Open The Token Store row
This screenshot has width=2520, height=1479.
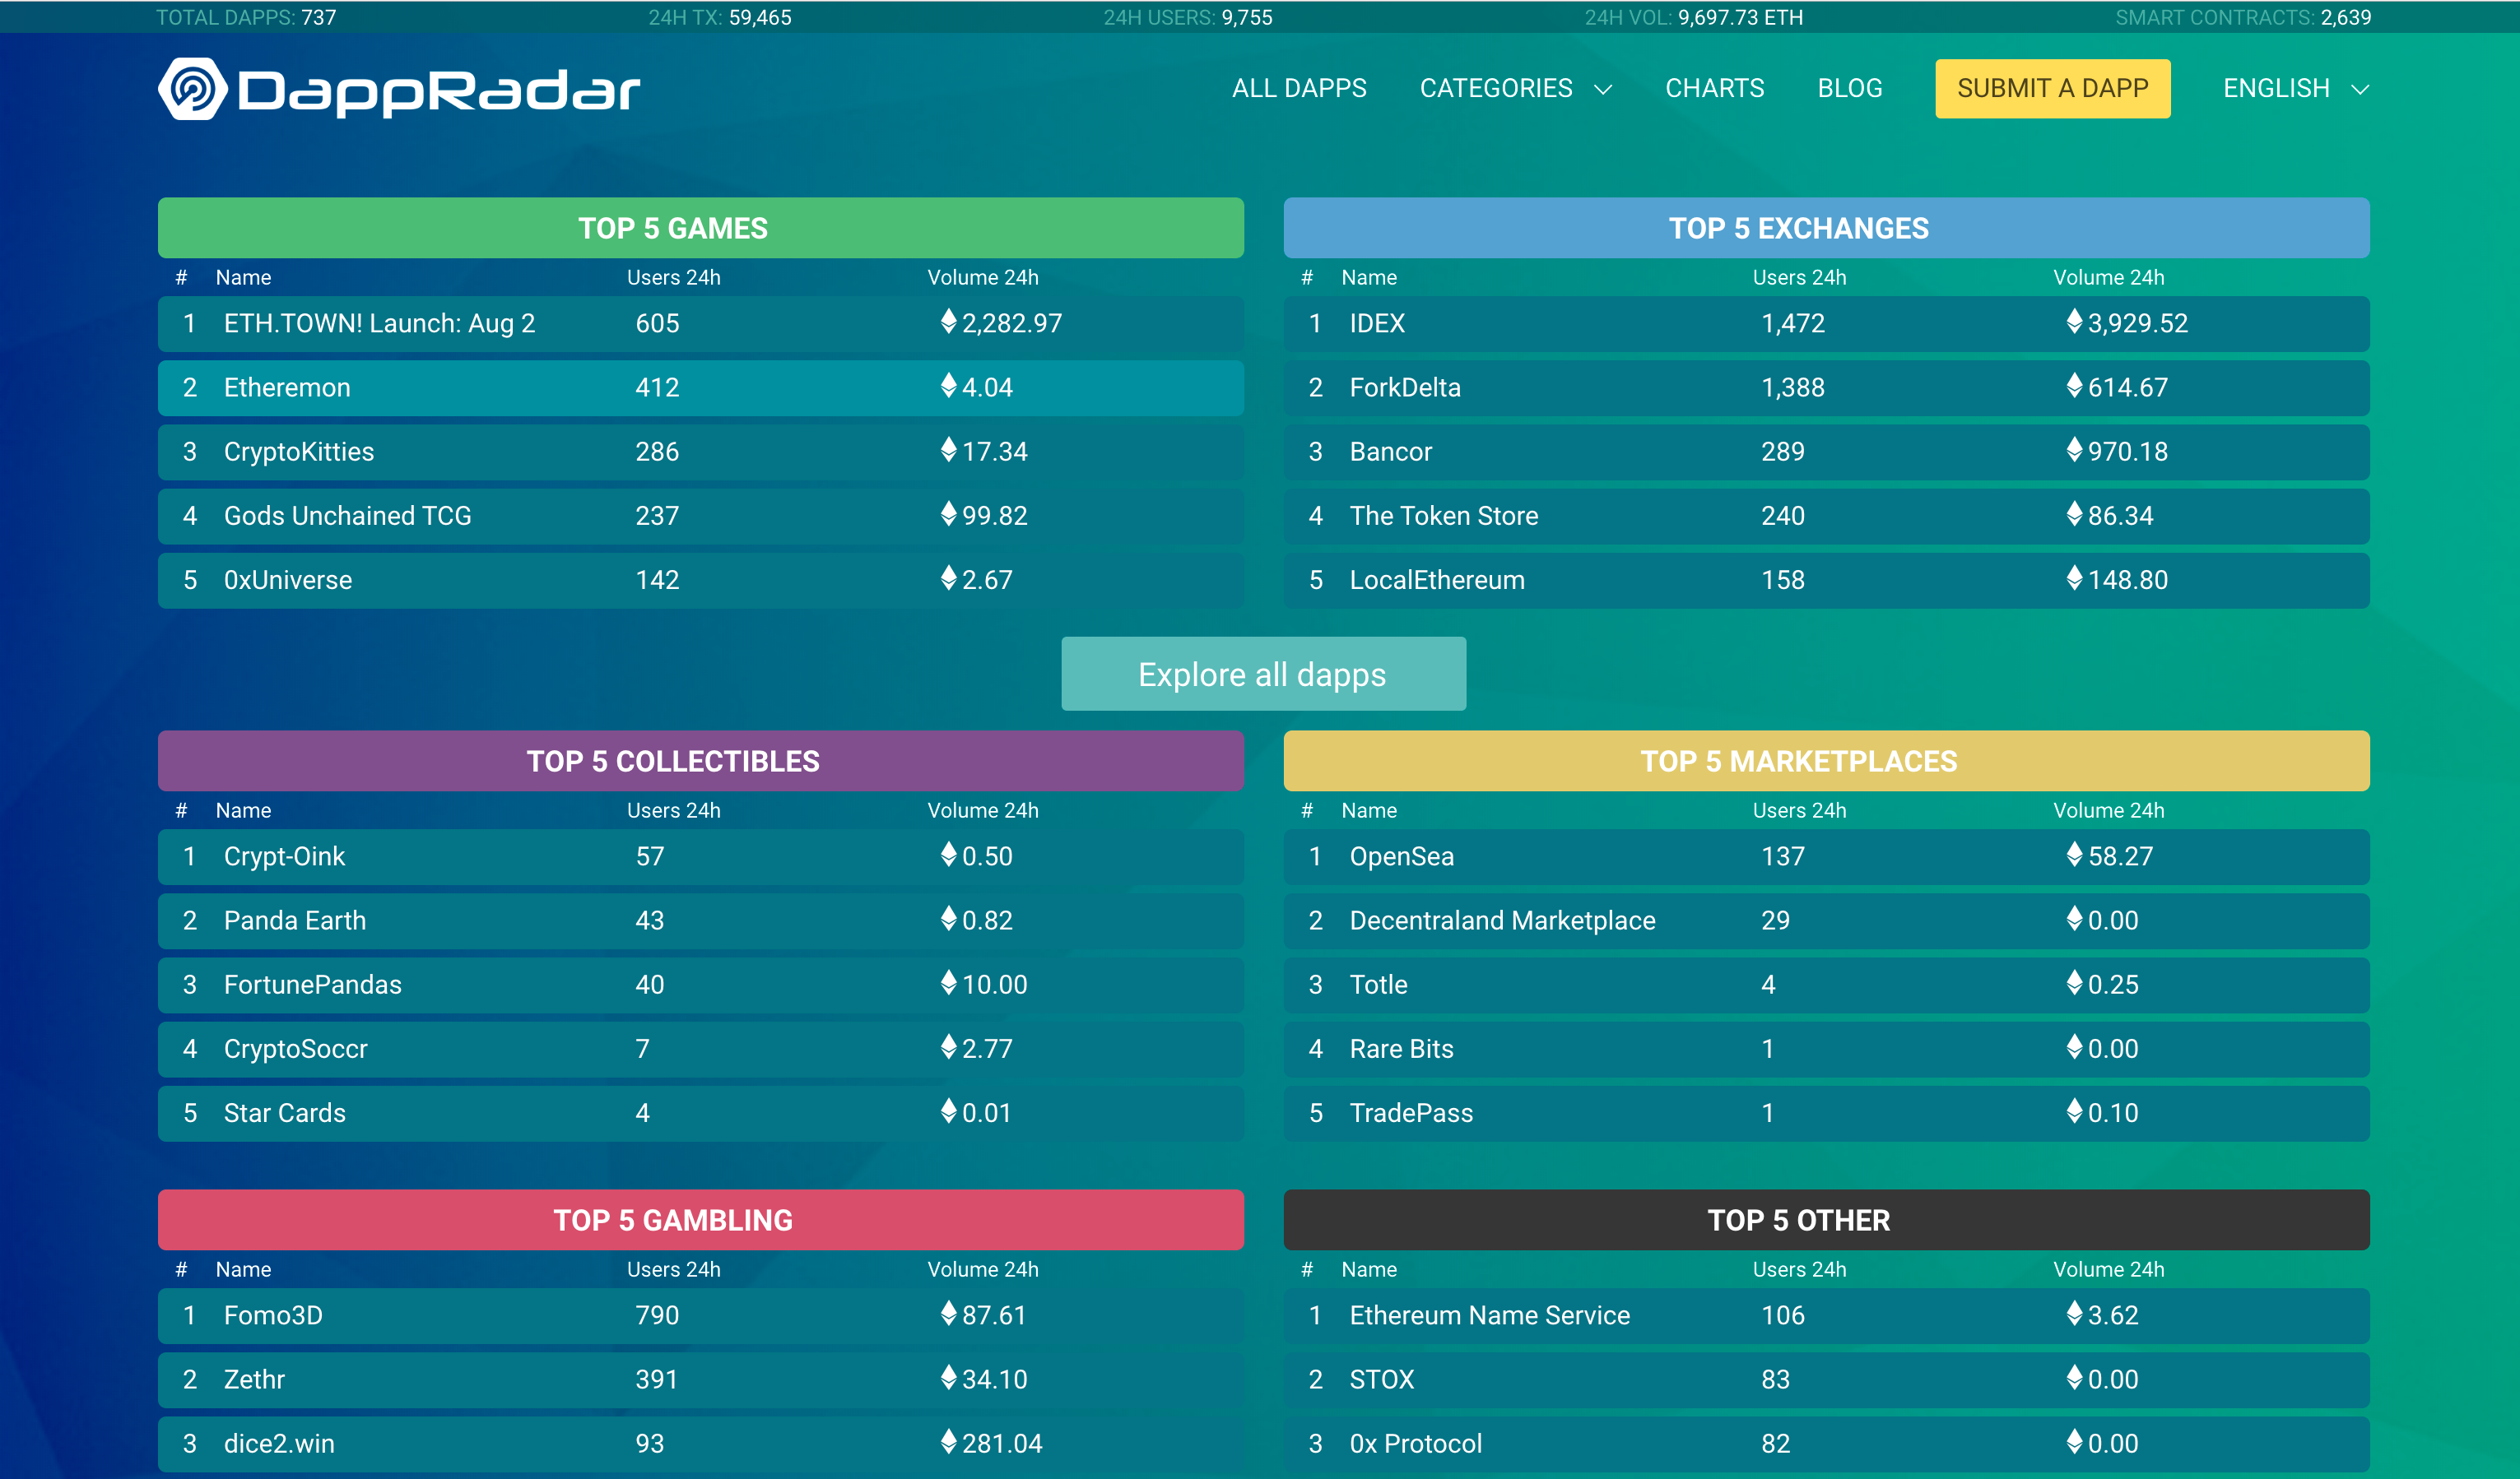pos(1826,516)
